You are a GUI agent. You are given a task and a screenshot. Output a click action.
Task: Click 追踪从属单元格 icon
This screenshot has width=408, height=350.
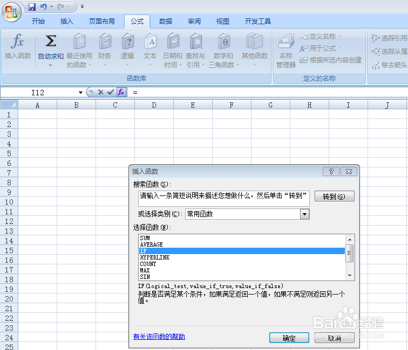(375, 51)
